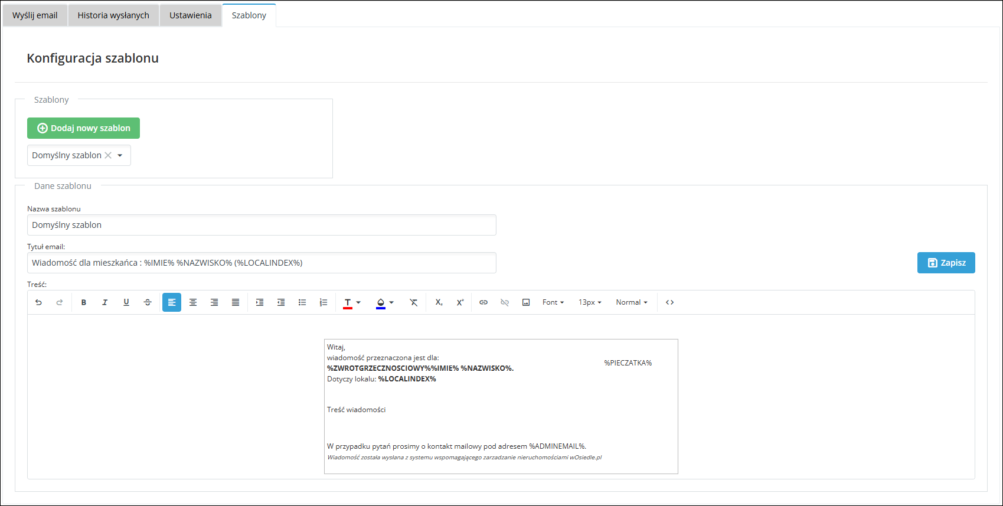
Task: Click the undo icon in editor toolbar
Action: click(38, 302)
